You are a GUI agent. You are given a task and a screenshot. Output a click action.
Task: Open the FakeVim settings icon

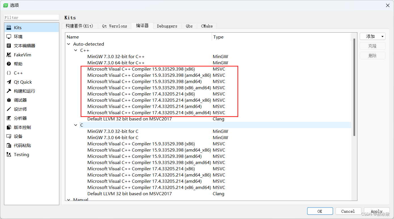click(9, 55)
